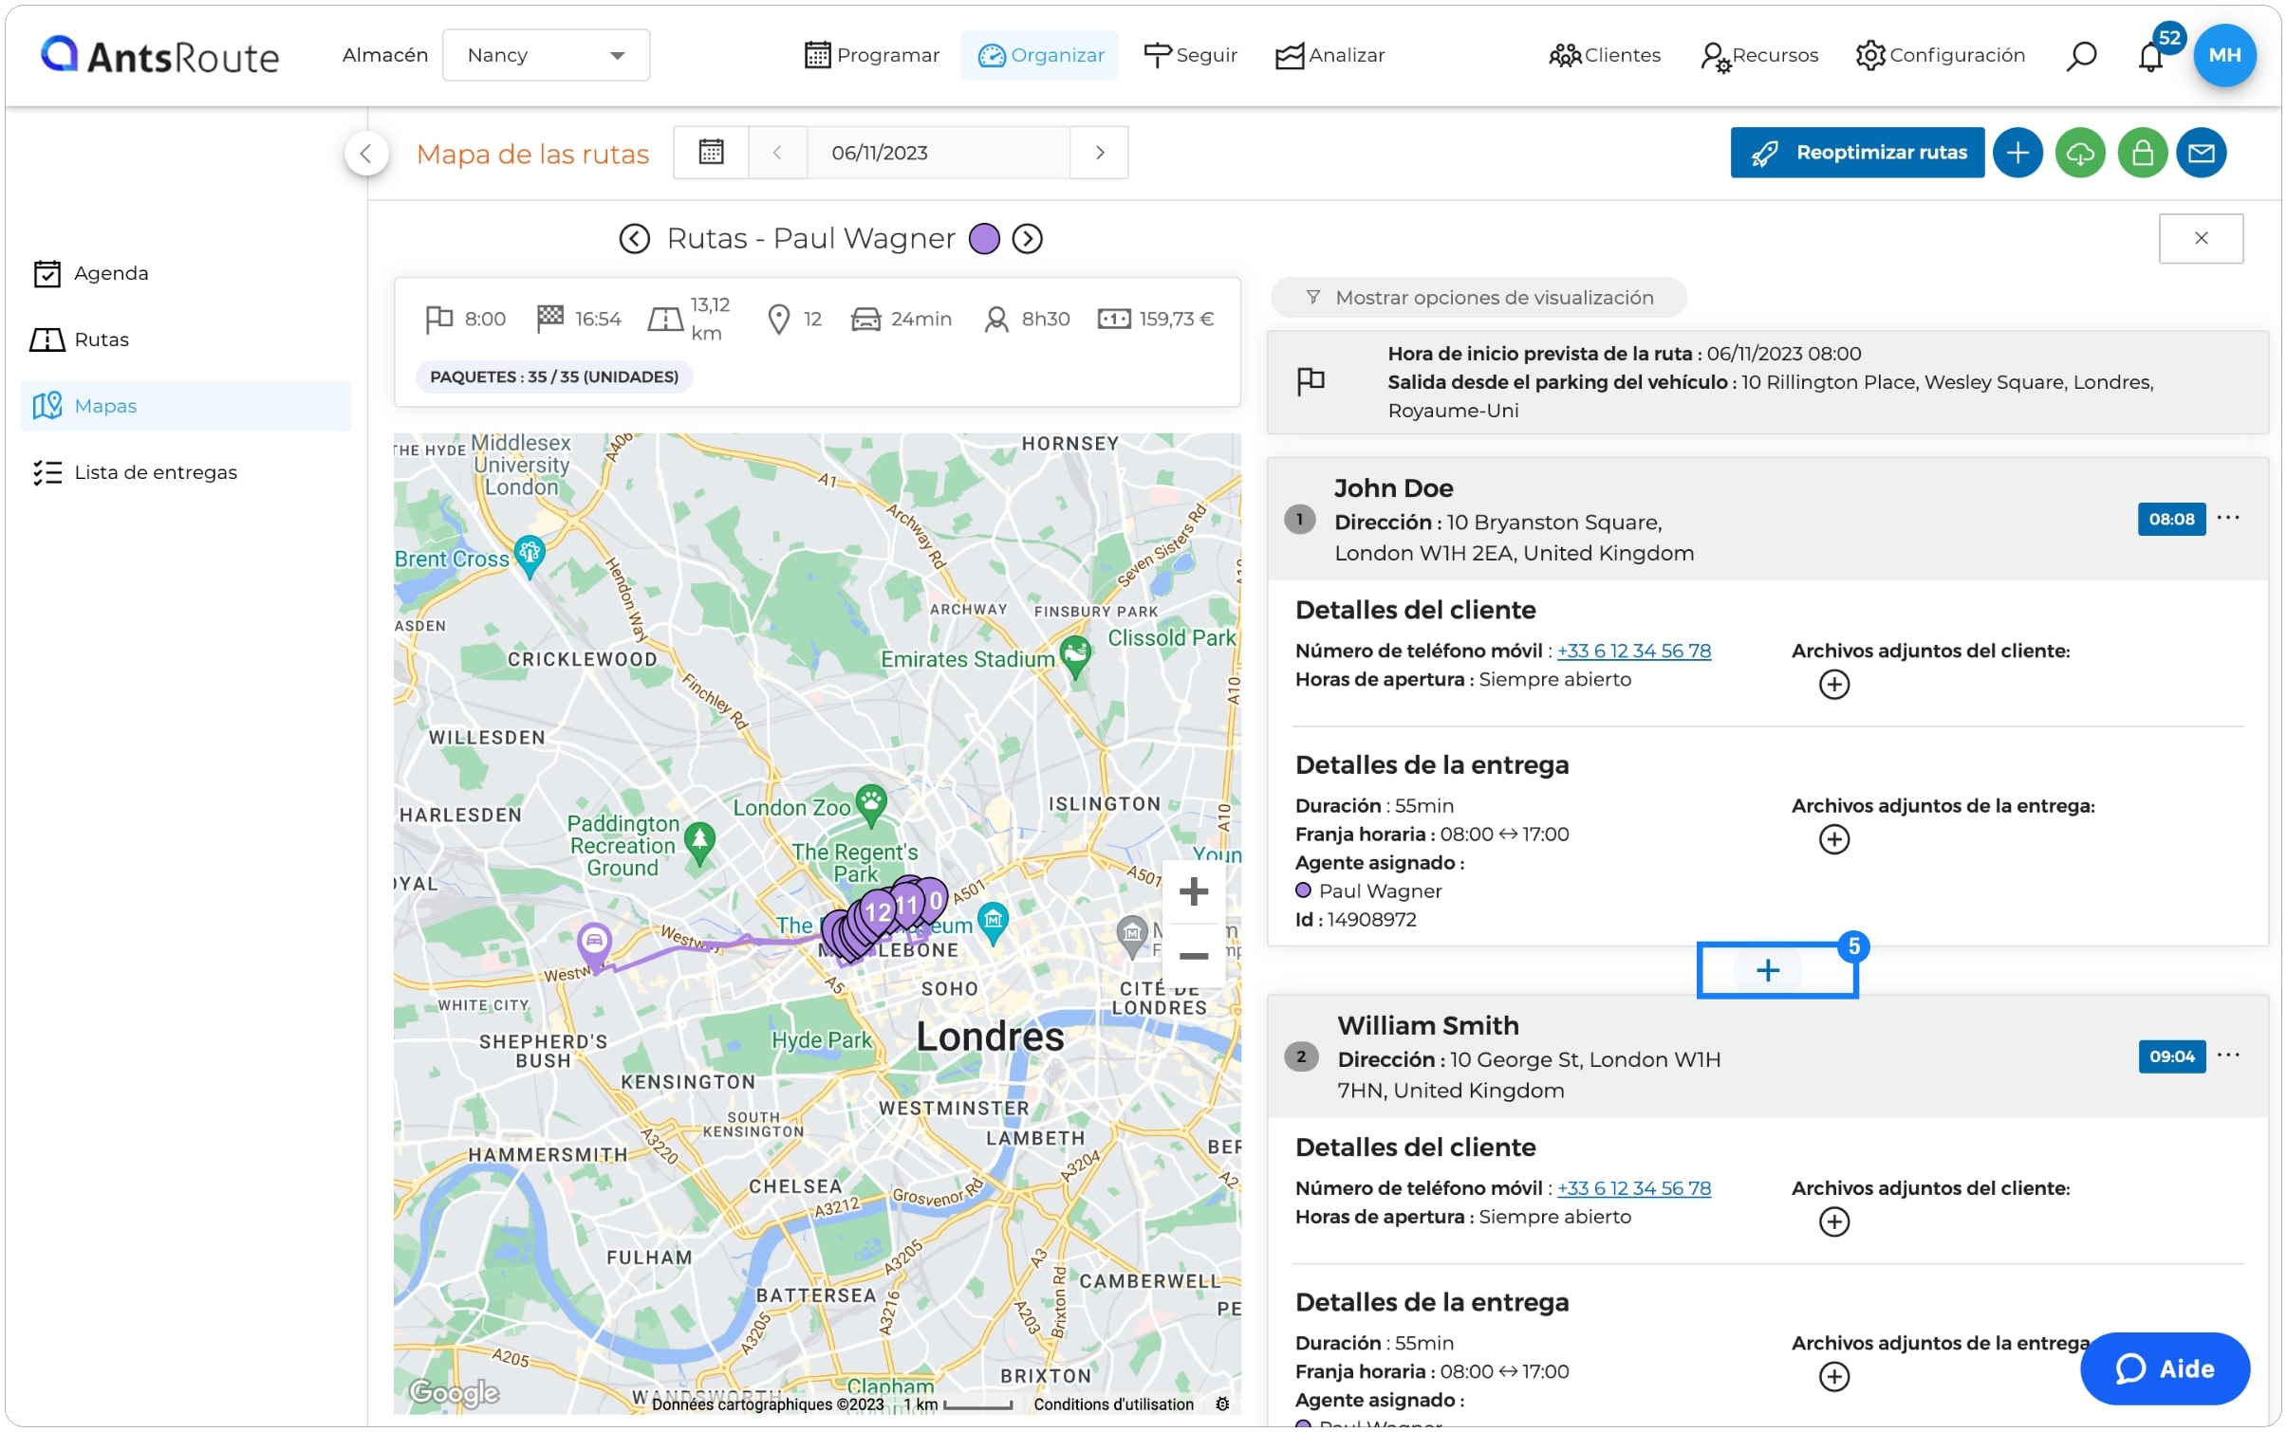Image resolution: width=2287 pixels, height=1432 pixels.
Task: Click stop number 2 badge
Action: [x=1300, y=1056]
